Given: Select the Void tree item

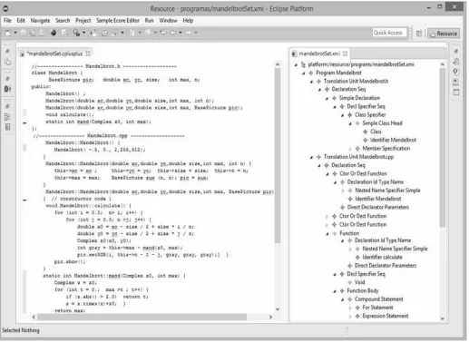Looking at the screenshot, I should tap(359, 282).
